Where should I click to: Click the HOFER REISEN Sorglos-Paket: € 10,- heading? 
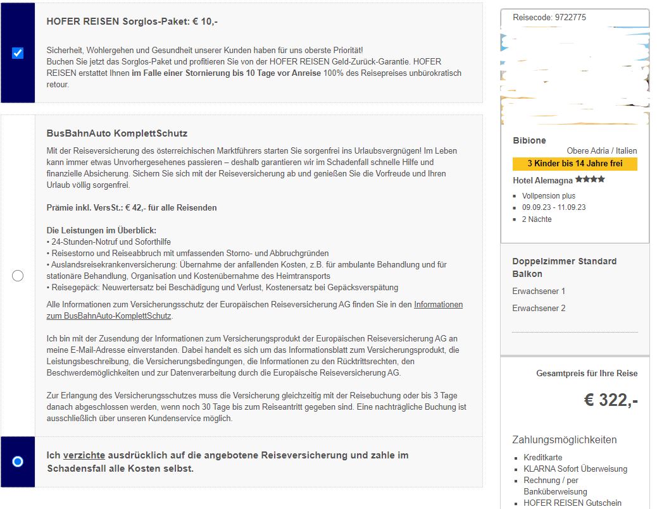click(132, 21)
